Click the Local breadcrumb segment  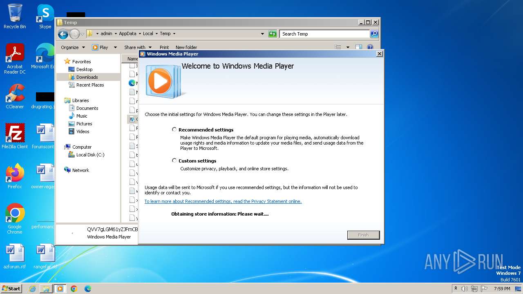point(148,33)
